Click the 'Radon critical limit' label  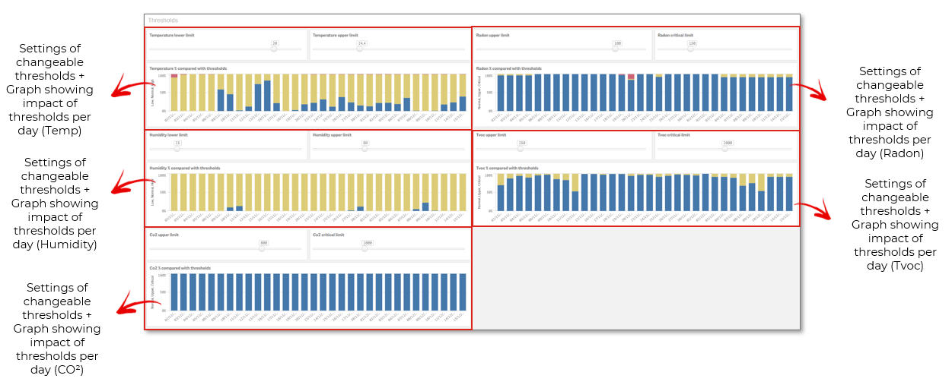coord(676,36)
